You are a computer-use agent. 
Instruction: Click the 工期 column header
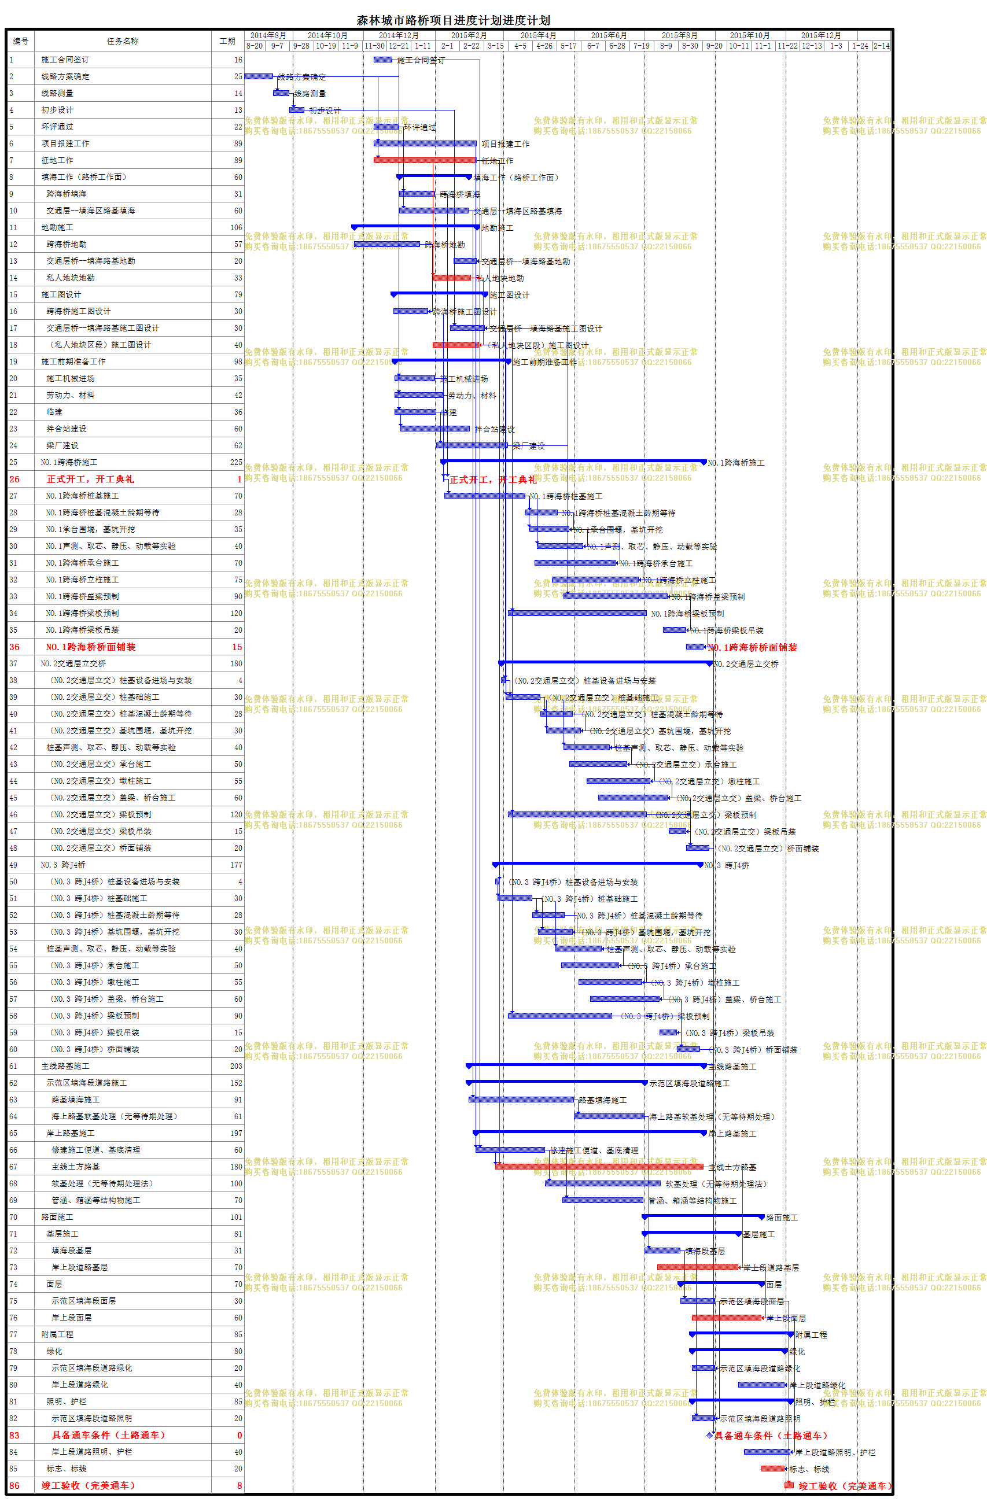[227, 40]
